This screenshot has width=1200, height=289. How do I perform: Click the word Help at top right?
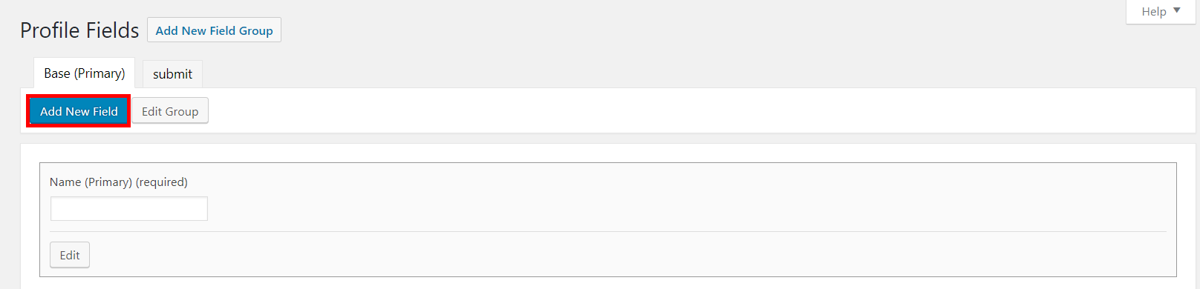click(x=1154, y=11)
